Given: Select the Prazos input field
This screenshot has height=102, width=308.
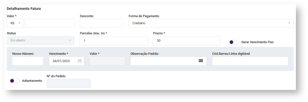Looking at the screenshot, I should pos(186,41).
